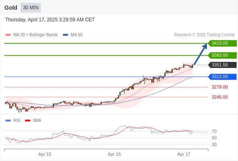The image size is (238, 161).
Task: Select the Apr 16 date axis label
Action: (114, 154)
